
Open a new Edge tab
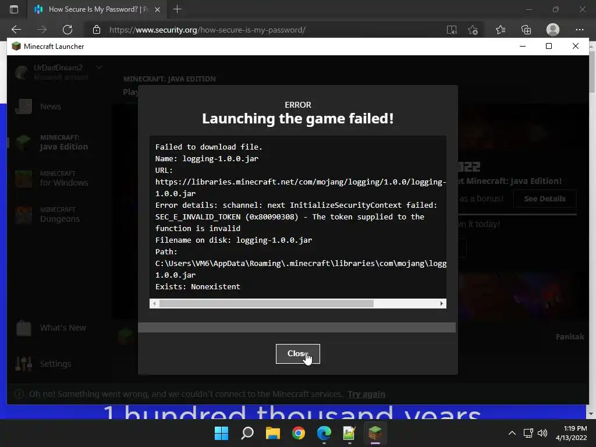coord(177,9)
